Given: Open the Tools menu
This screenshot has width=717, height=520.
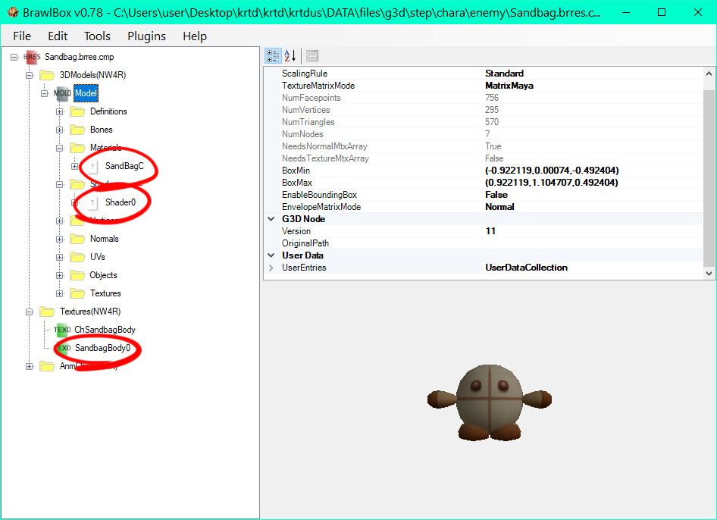Looking at the screenshot, I should 97,36.
